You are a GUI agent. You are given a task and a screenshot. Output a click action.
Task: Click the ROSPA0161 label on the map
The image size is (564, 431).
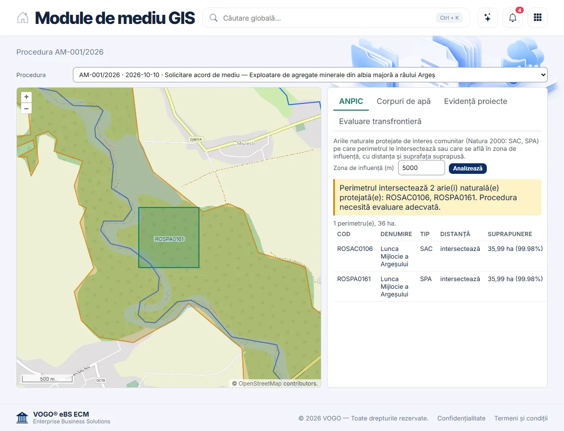click(169, 239)
